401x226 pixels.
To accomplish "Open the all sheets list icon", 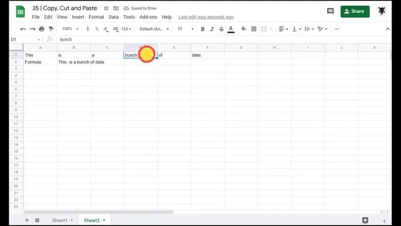I will pos(37,220).
